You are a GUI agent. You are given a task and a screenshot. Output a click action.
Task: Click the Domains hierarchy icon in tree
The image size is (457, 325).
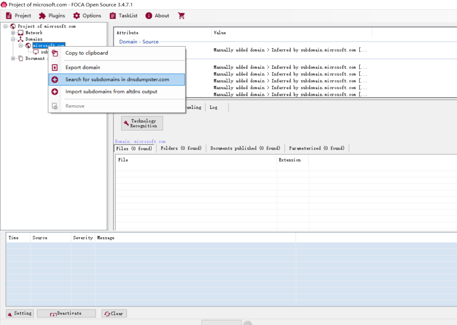click(x=21, y=39)
